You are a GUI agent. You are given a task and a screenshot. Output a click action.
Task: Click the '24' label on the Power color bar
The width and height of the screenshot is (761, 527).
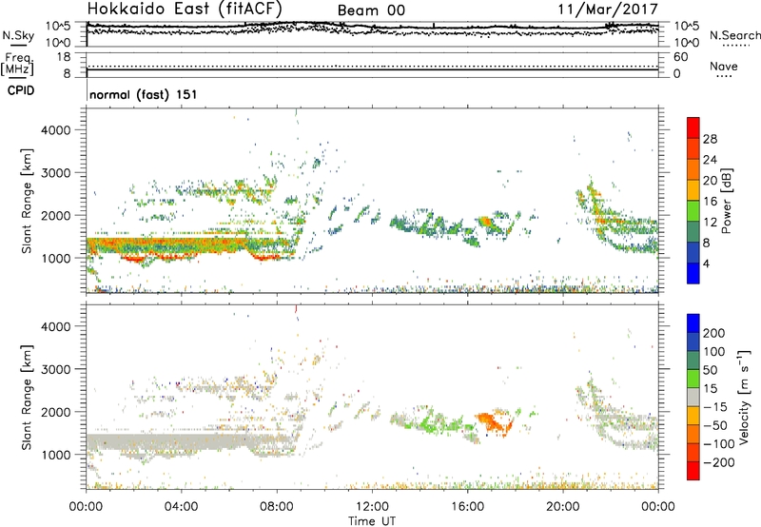[710, 160]
